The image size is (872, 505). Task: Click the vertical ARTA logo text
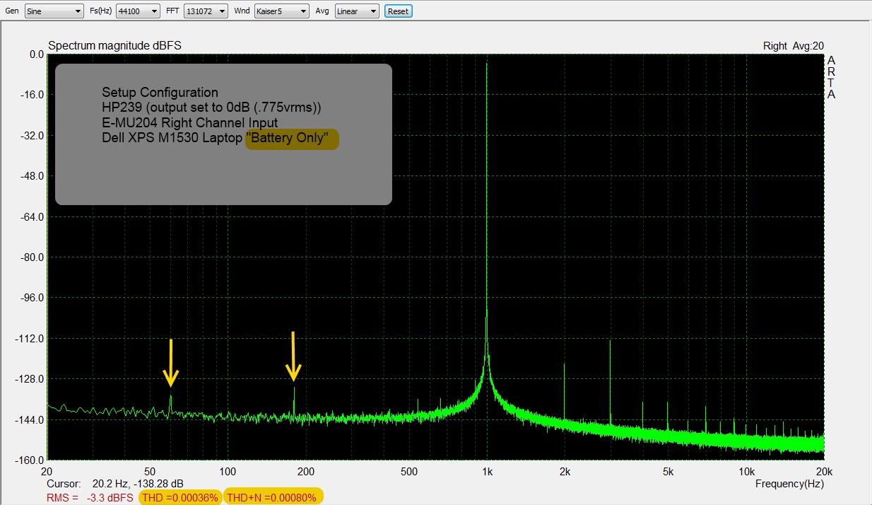point(832,77)
